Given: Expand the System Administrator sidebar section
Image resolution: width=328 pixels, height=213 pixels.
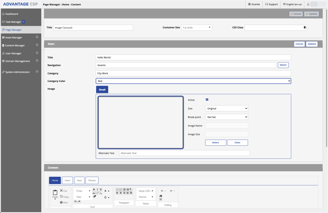Looking at the screenshot, I should point(37,72).
